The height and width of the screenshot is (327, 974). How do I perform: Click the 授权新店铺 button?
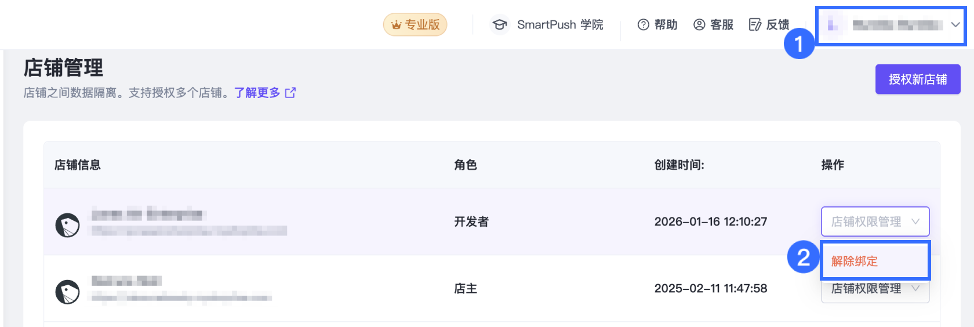[x=917, y=79]
